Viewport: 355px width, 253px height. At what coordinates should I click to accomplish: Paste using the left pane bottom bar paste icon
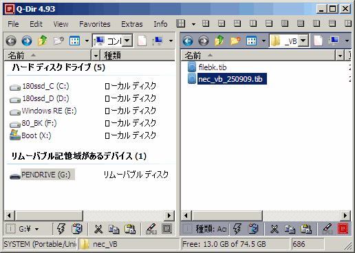click(x=130, y=229)
